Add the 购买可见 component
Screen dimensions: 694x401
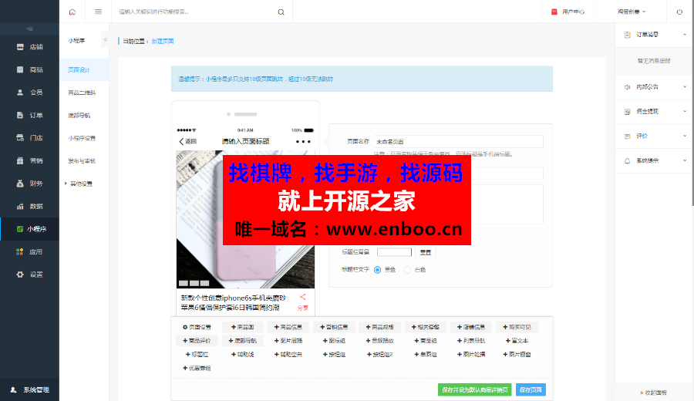pos(517,327)
